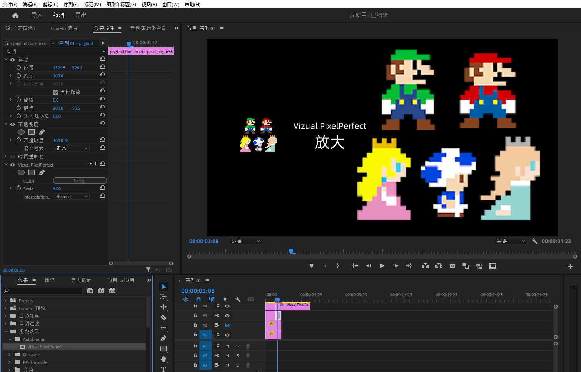Image resolution: width=581 pixels, height=372 pixels.
Task: Select the Track Select Forward tool
Action: [x=164, y=297]
